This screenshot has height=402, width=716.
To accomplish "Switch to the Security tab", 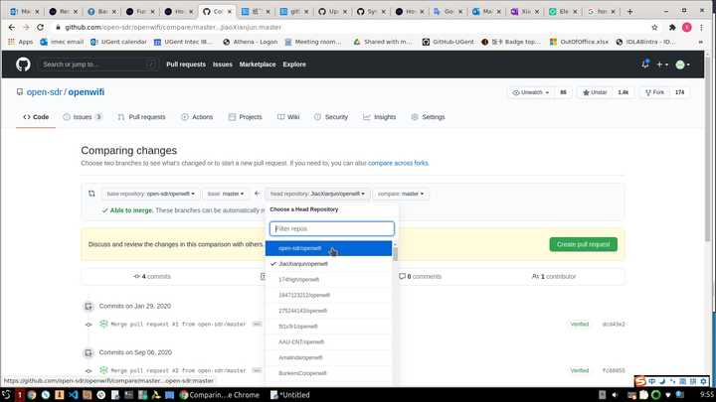I will point(331,117).
